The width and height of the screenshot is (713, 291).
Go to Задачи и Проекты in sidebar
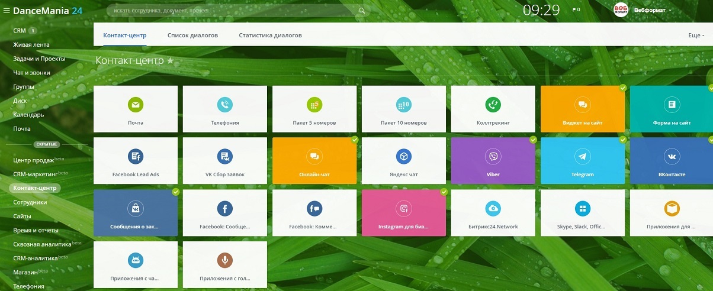pyautogui.click(x=39, y=59)
